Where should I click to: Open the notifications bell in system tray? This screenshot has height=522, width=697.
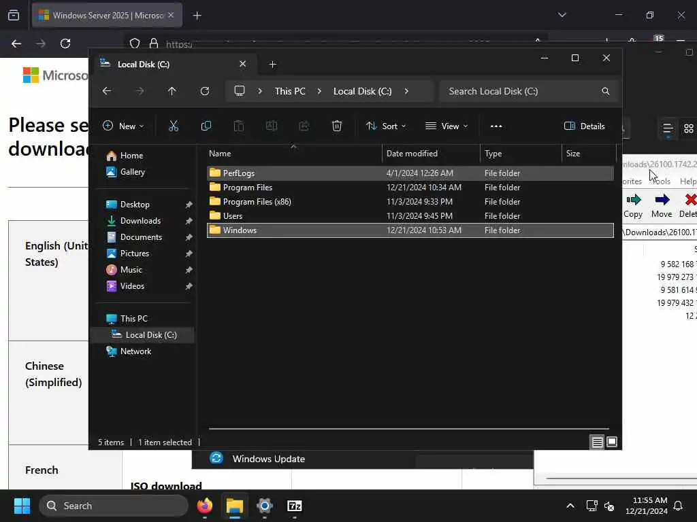(679, 506)
